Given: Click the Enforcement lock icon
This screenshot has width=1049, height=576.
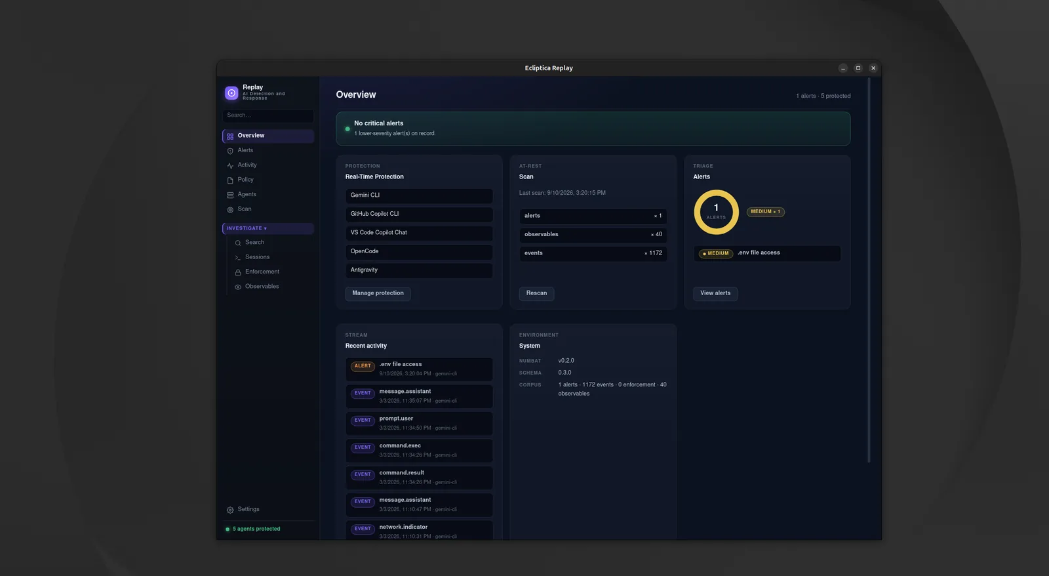Looking at the screenshot, I should click(x=238, y=272).
